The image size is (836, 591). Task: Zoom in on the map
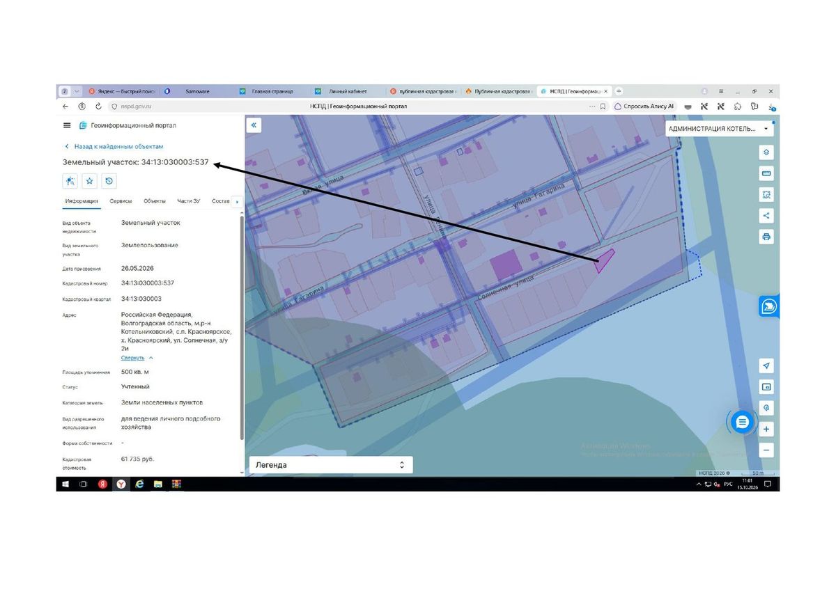[766, 430]
